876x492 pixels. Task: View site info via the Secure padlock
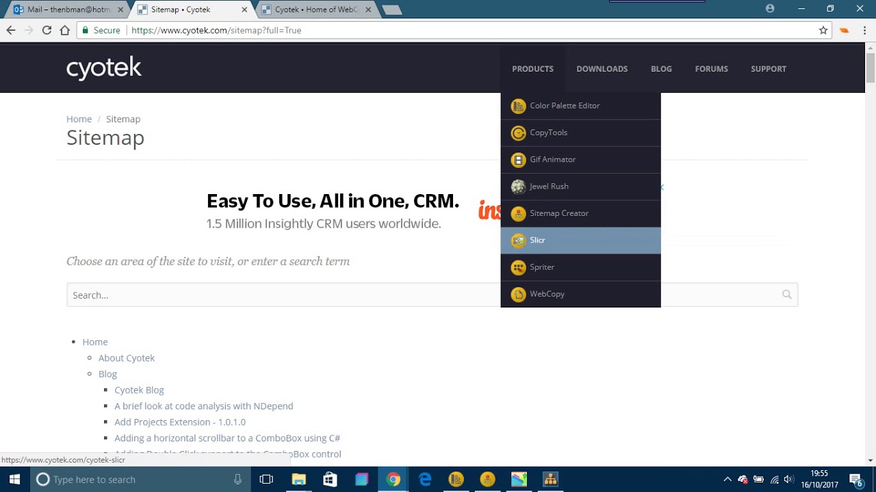[101, 30]
